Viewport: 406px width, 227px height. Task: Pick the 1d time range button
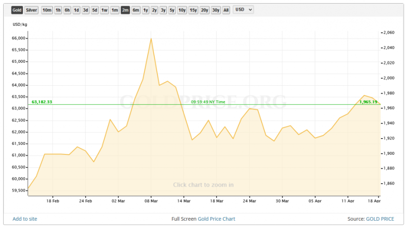click(77, 10)
